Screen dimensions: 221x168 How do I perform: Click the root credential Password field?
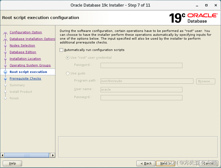coord(141,65)
